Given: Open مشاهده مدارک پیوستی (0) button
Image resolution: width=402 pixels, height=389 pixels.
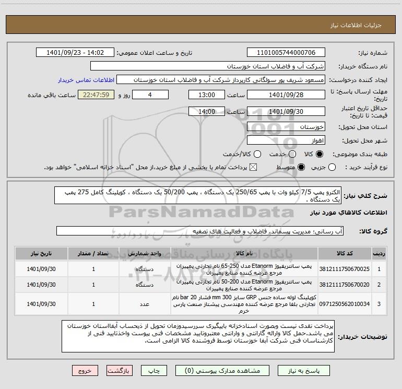Looking at the screenshot, I should pyautogui.click(x=222, y=371).
